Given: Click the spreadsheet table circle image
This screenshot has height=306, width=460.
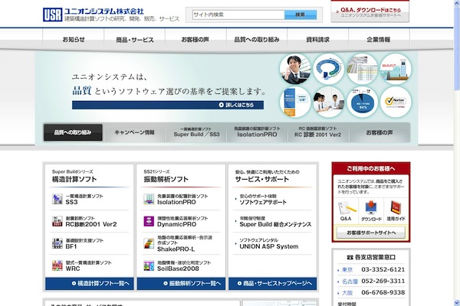Looking at the screenshot, I should click(x=362, y=69).
